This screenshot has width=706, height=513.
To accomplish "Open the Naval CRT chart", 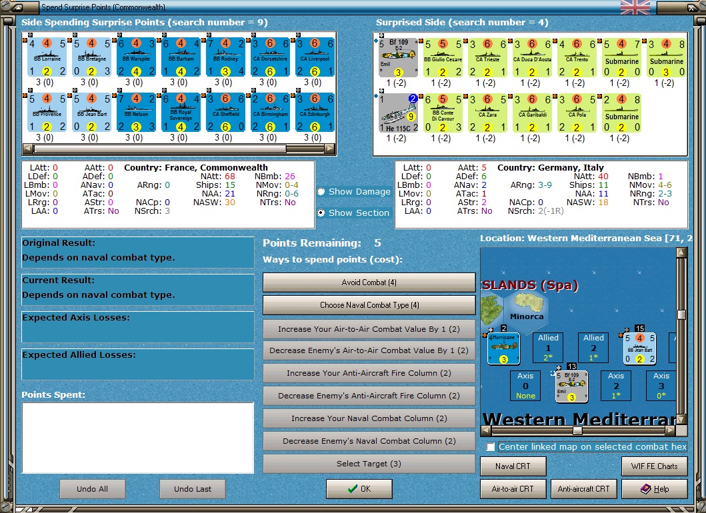I will (513, 466).
